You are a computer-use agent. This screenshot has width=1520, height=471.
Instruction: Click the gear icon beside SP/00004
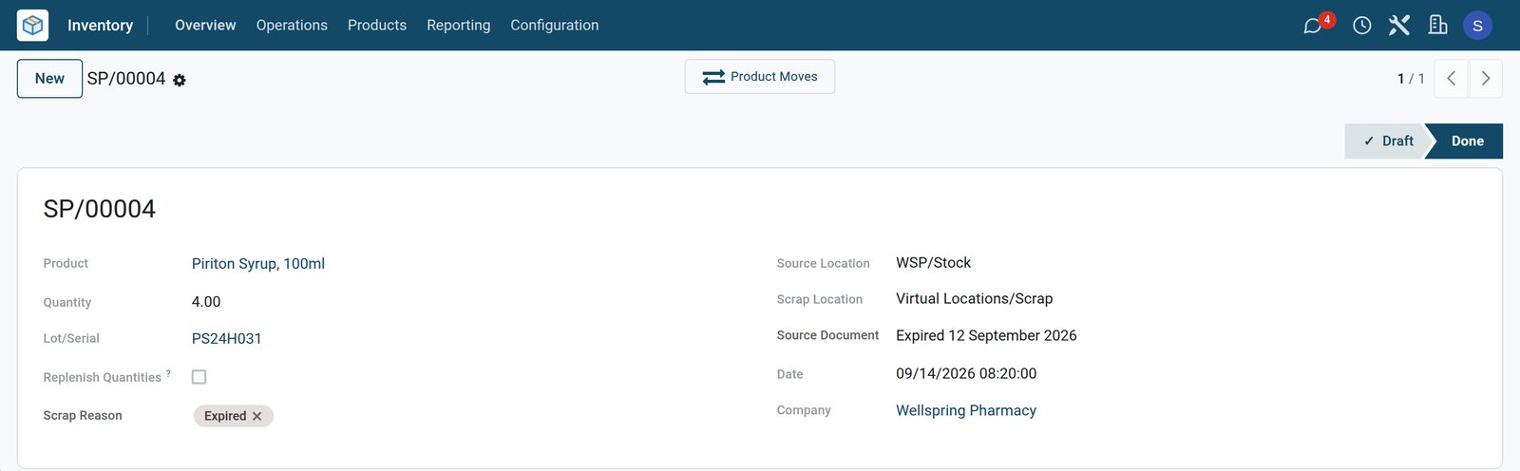tap(180, 81)
